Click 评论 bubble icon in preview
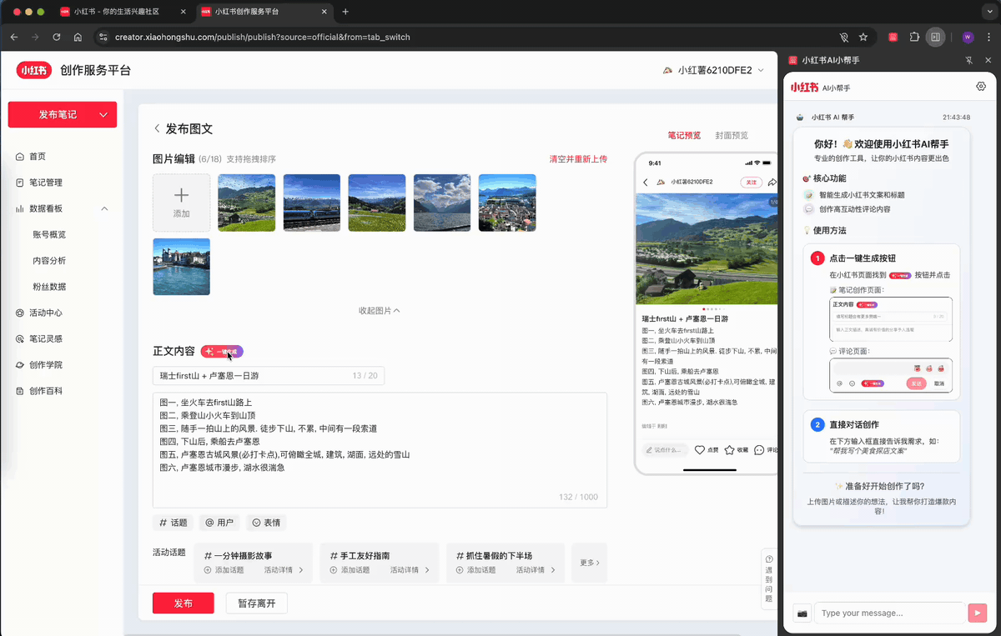This screenshot has width=1001, height=636. click(759, 449)
